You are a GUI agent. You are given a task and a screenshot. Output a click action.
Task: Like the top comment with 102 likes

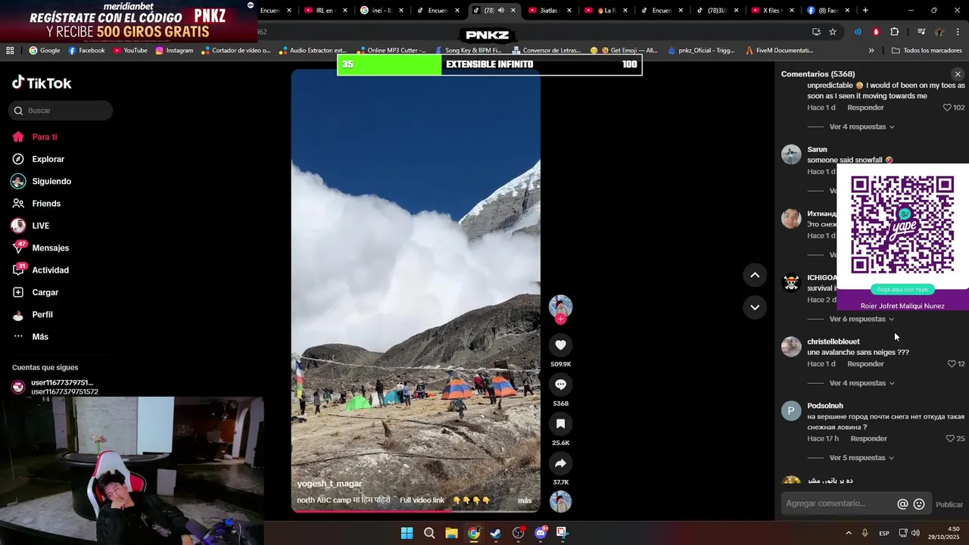coord(946,107)
